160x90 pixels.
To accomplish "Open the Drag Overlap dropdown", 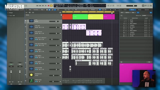I will pyautogui.click(x=94, y=10).
